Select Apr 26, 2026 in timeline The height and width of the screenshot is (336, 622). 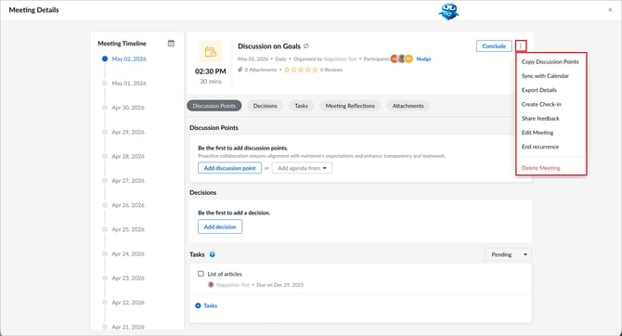128,205
